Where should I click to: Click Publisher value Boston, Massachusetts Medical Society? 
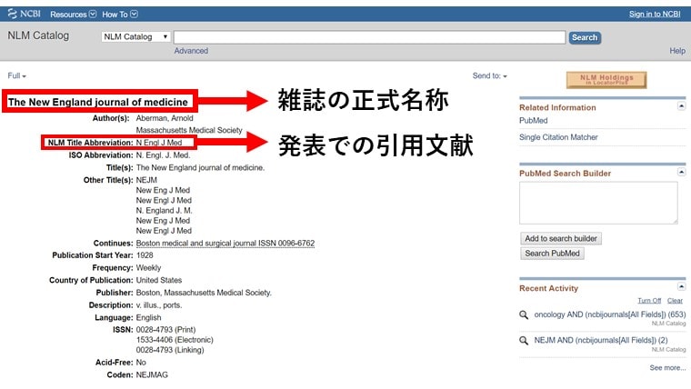[x=204, y=293]
